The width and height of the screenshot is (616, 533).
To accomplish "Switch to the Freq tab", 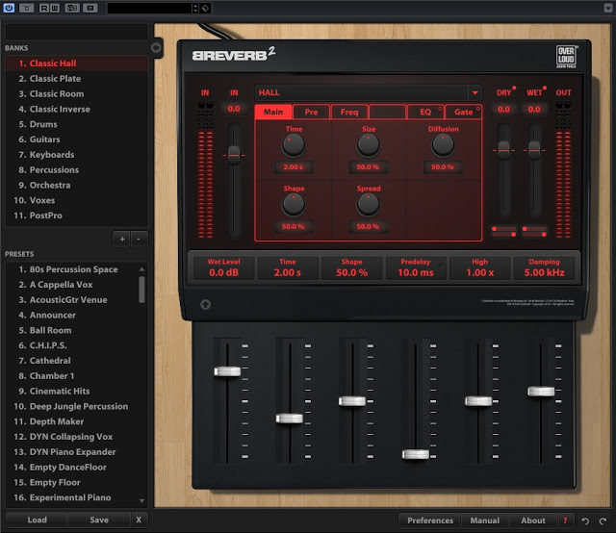I will point(348,113).
